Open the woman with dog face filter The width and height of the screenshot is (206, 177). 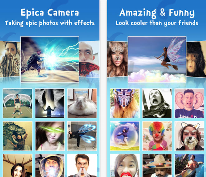189,136
